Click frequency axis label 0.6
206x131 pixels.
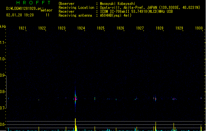click(3, 124)
